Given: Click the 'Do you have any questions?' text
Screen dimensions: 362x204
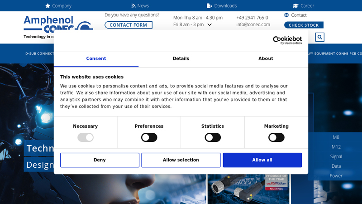Looking at the screenshot, I should [x=132, y=15].
